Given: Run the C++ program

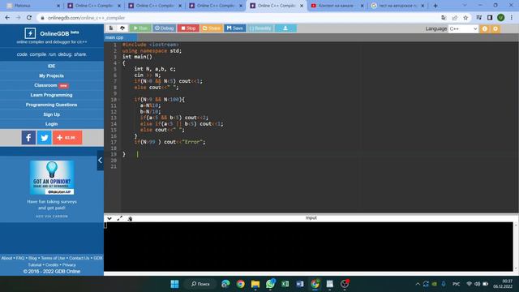Looking at the screenshot, I should click(x=140, y=28).
